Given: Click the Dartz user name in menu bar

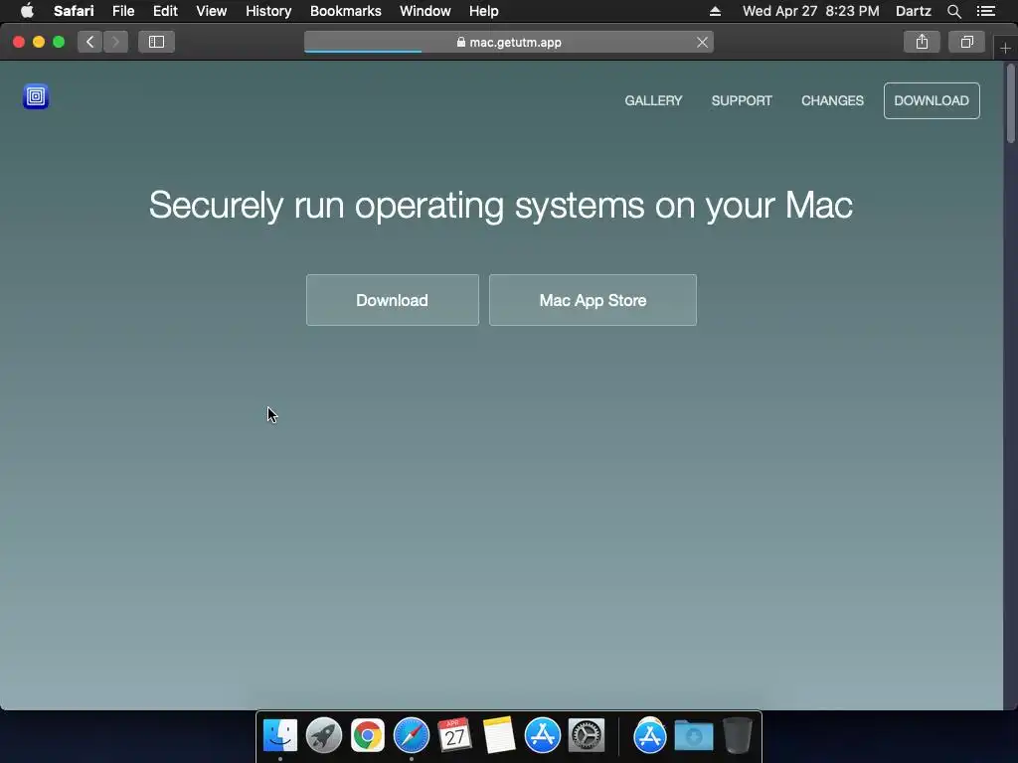Looking at the screenshot, I should coord(913,11).
